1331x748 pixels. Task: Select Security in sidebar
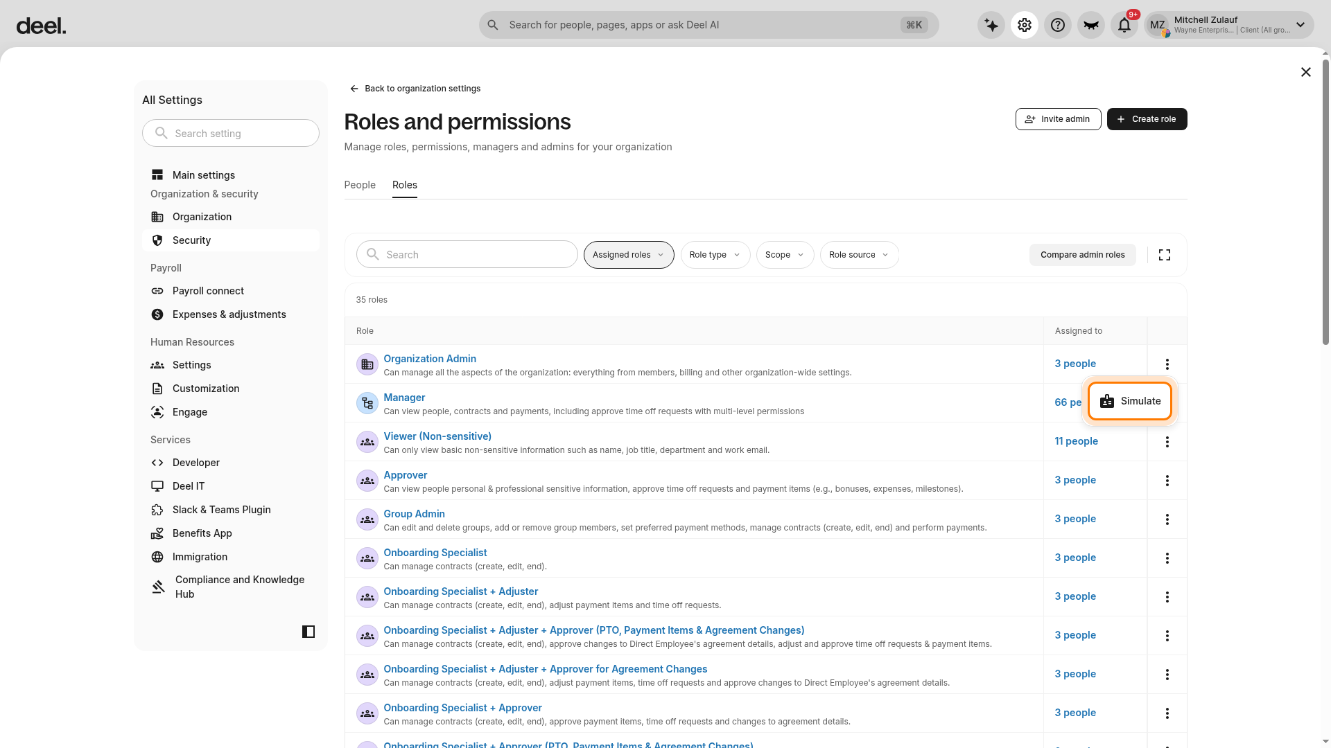[231, 240]
